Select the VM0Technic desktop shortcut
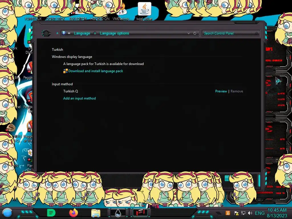This screenshot has height=219, width=292. [x=122, y=11]
